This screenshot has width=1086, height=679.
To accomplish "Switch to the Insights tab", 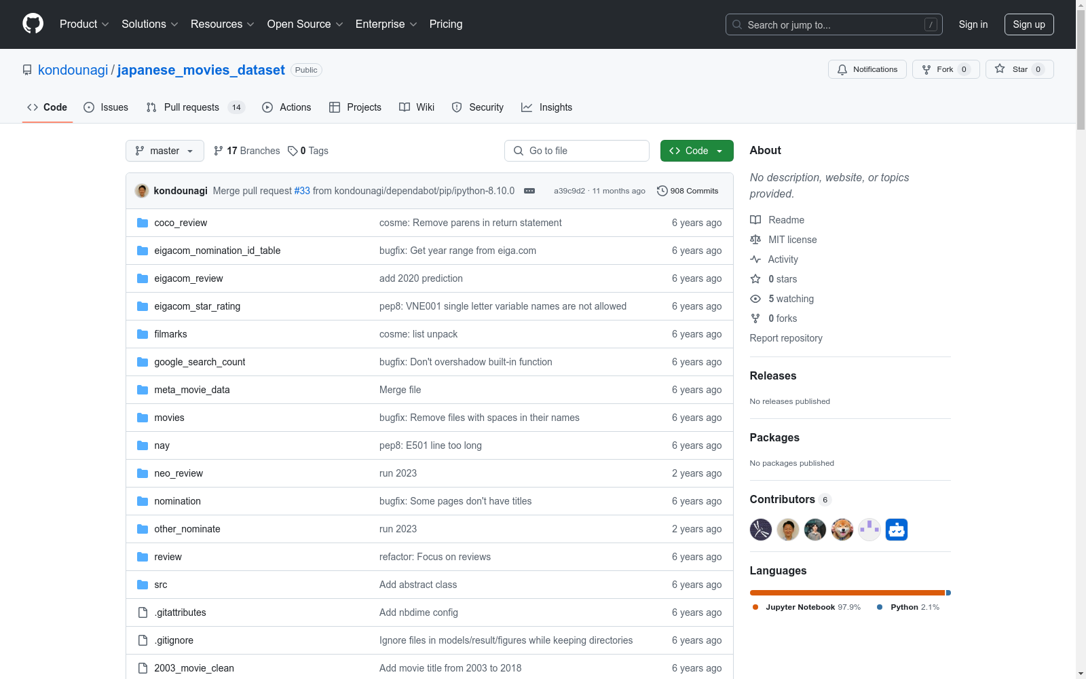I will [x=547, y=107].
